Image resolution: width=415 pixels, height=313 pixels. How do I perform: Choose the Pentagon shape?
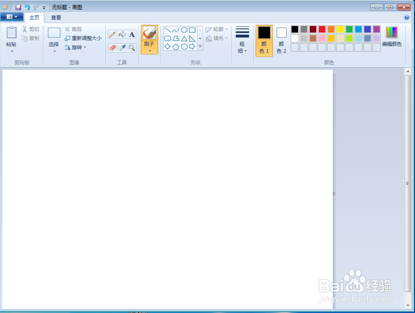[176, 47]
